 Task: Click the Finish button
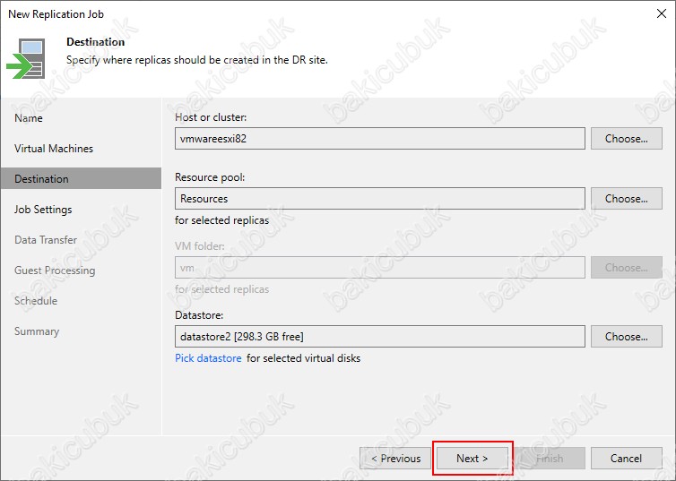tap(550, 459)
